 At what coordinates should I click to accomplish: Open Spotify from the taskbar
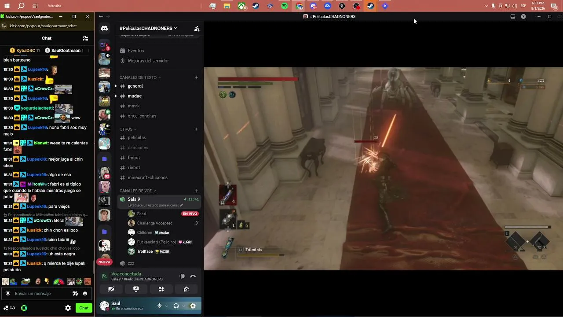click(x=285, y=6)
